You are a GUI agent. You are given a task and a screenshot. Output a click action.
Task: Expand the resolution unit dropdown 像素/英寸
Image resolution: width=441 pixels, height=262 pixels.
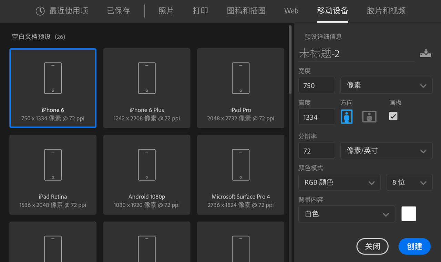click(x=386, y=151)
